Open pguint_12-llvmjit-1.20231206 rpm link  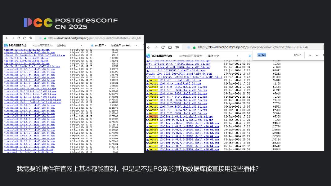point(184,77)
